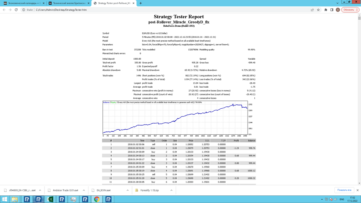The height and width of the screenshot is (203, 361).
Task: Click the Strategy Tester Report heading
Action: click(179, 17)
